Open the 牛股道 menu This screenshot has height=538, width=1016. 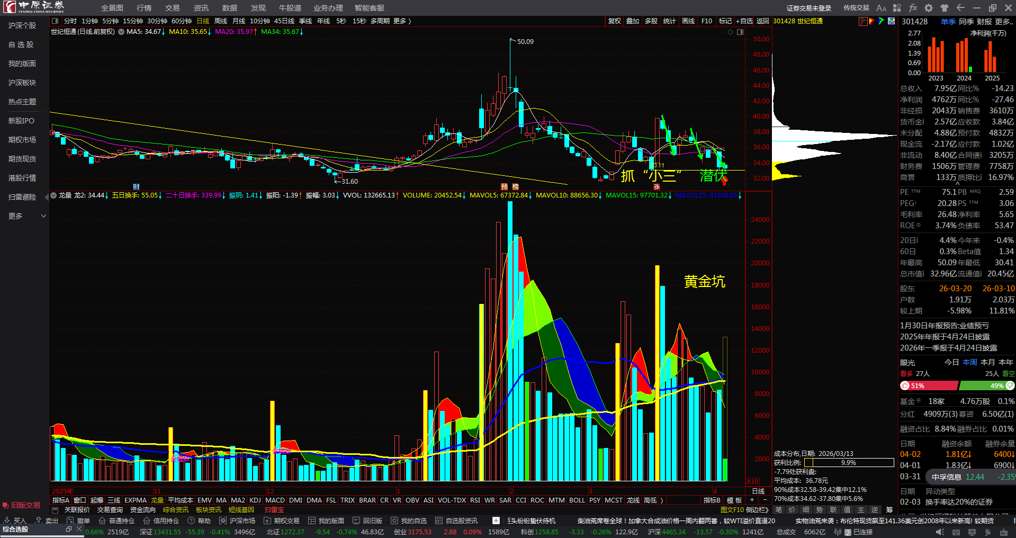tap(290, 8)
